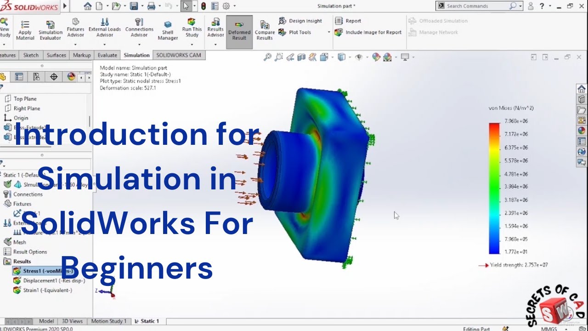This screenshot has height=331, width=588.
Task: Open the DisplayManager color-ball tab
Action: (x=71, y=77)
